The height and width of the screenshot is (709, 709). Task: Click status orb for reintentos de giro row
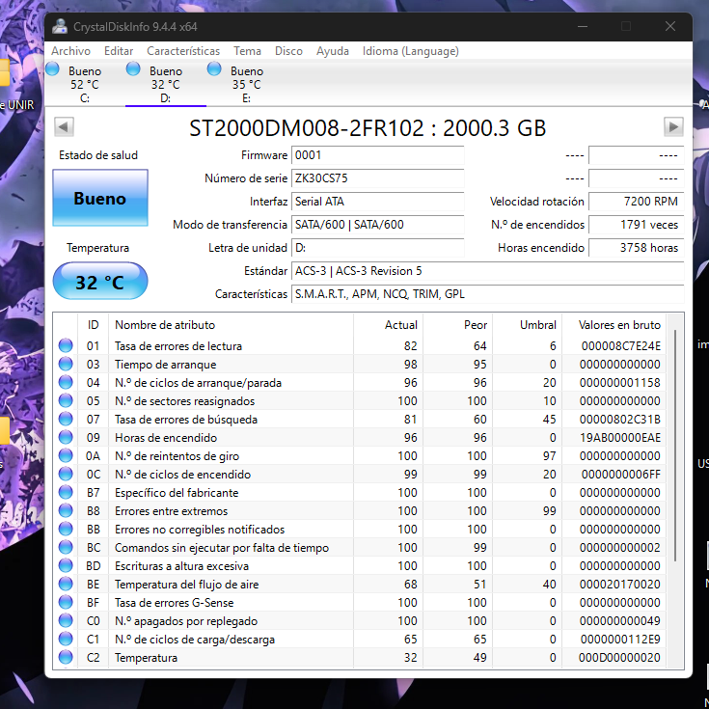(x=66, y=455)
